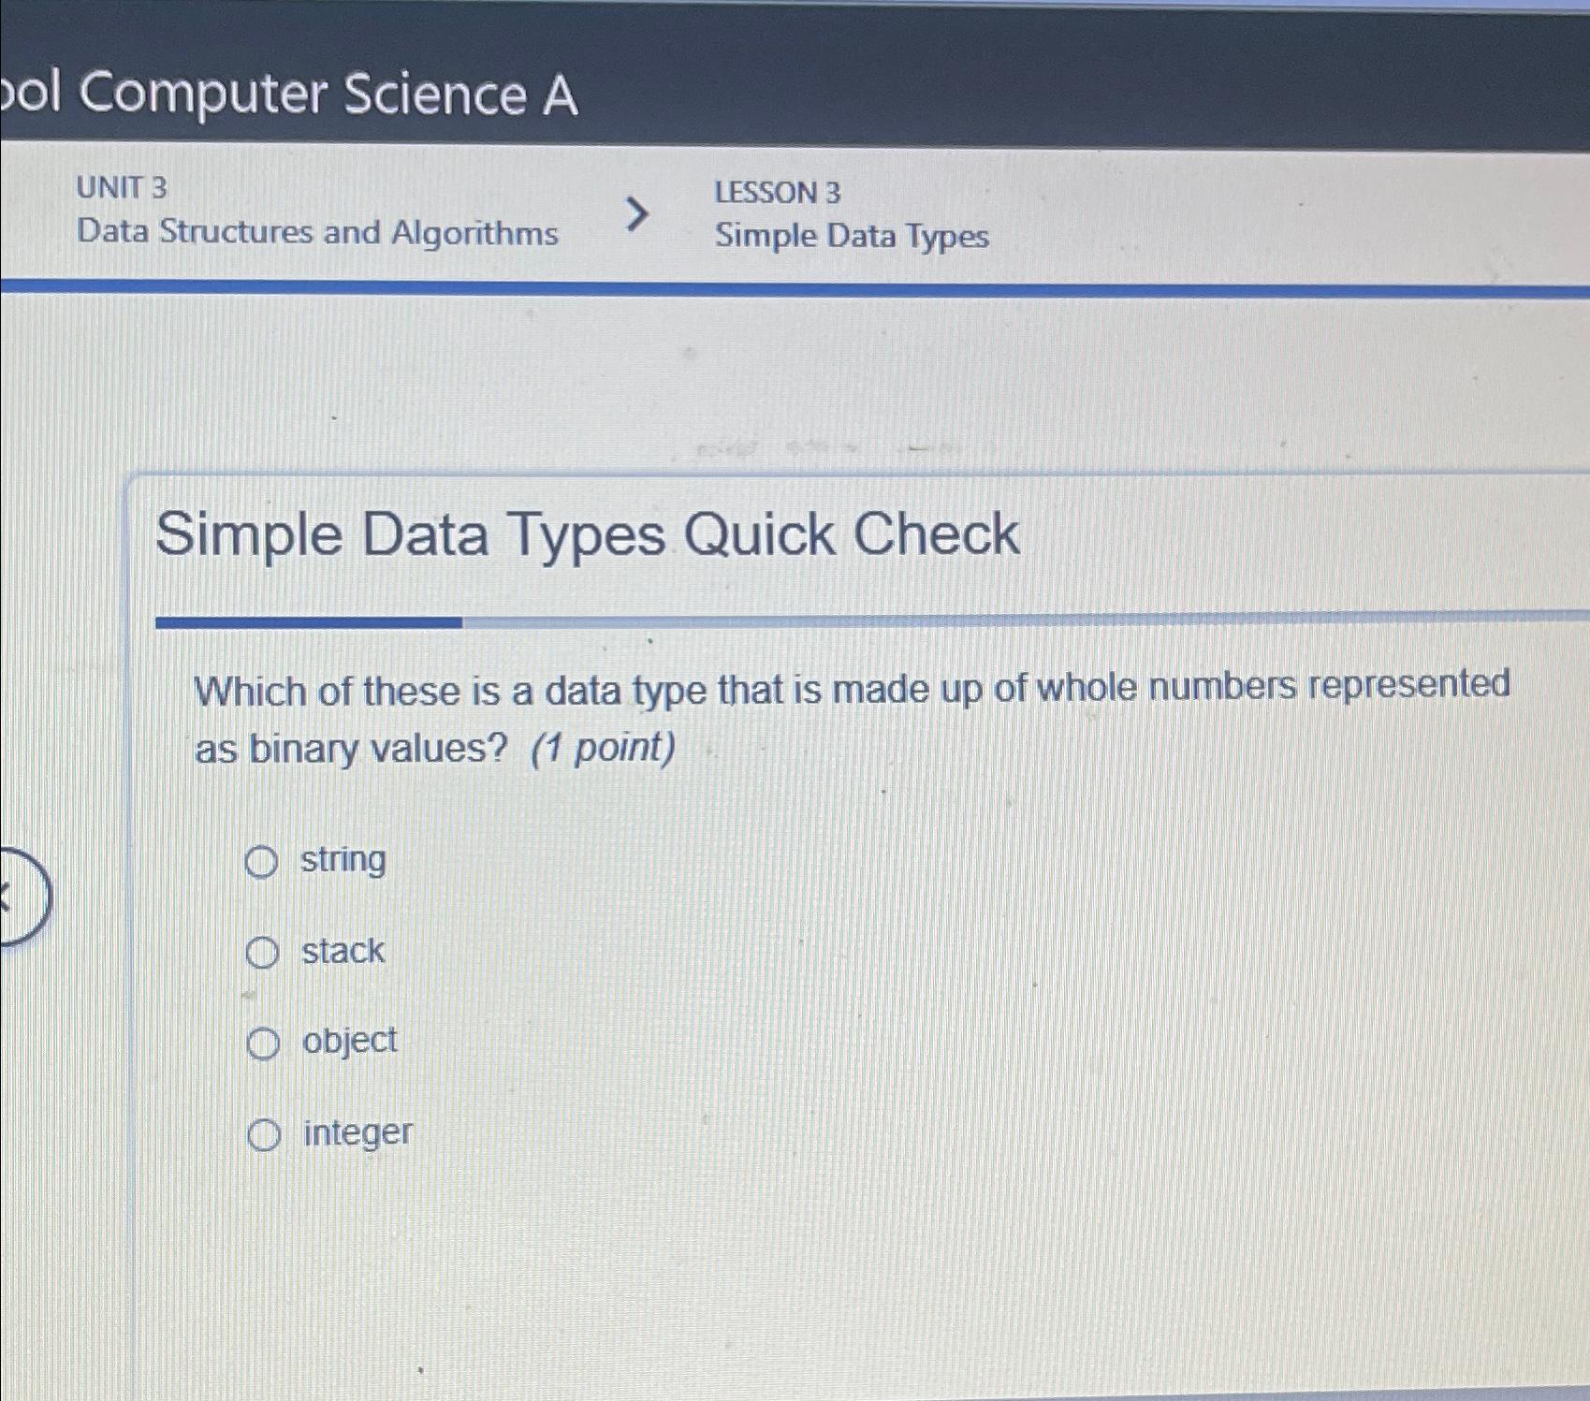This screenshot has height=1401, width=1590.
Task: Click the UNIT 3 breadcrumb label
Action: pyautogui.click(x=120, y=189)
